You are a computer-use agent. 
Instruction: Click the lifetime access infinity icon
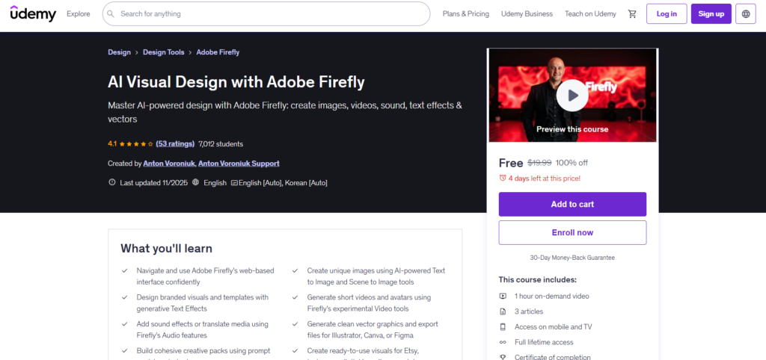503,342
